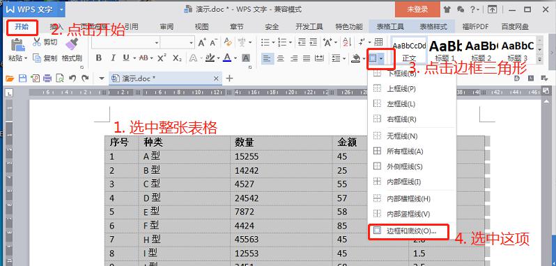Apply subscript X₂ formatting
556x266 pixels.
pyautogui.click(x=177, y=58)
